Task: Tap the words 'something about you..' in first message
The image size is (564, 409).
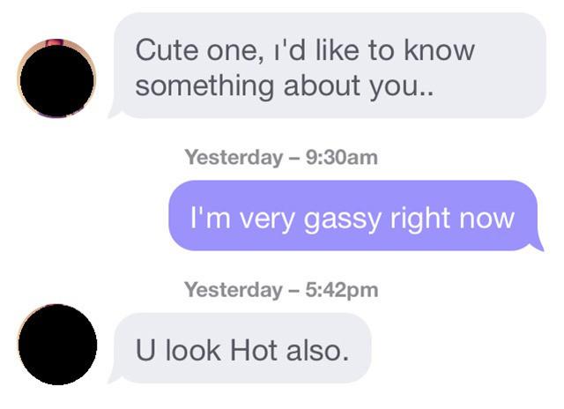Action: coord(285,86)
